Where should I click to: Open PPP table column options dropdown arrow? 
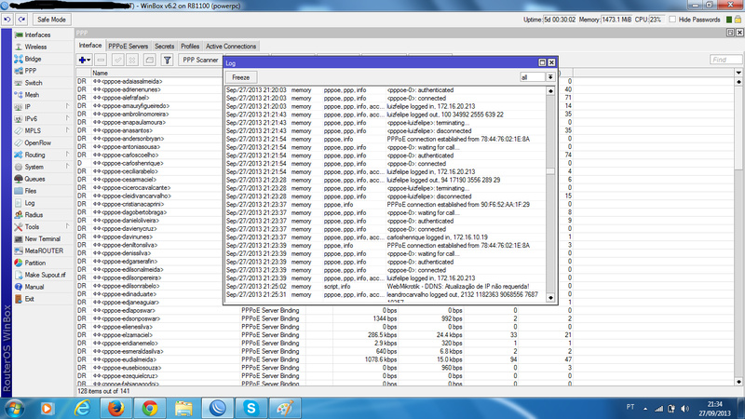[738, 73]
